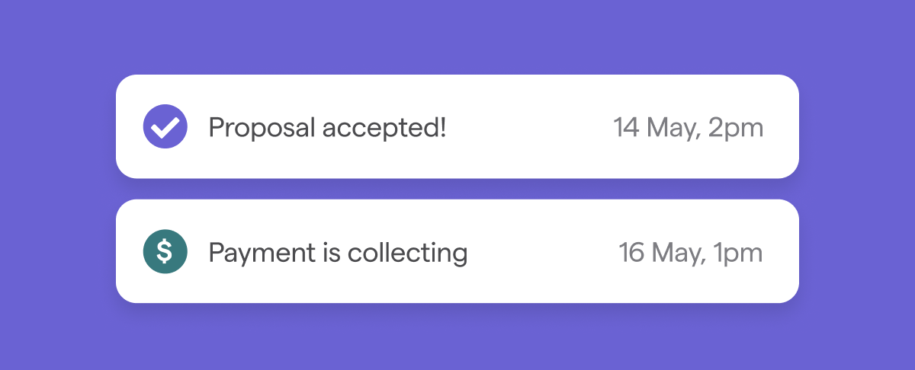Open the Payment is collecting notification card

(457, 251)
